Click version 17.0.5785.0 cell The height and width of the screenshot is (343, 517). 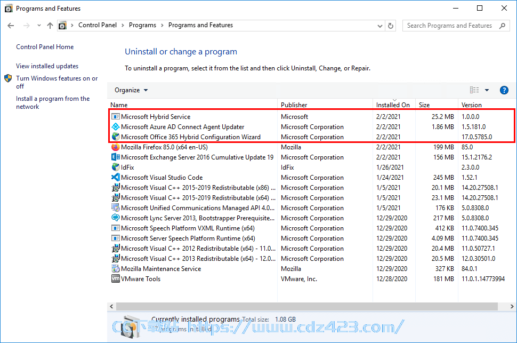pyautogui.click(x=477, y=137)
